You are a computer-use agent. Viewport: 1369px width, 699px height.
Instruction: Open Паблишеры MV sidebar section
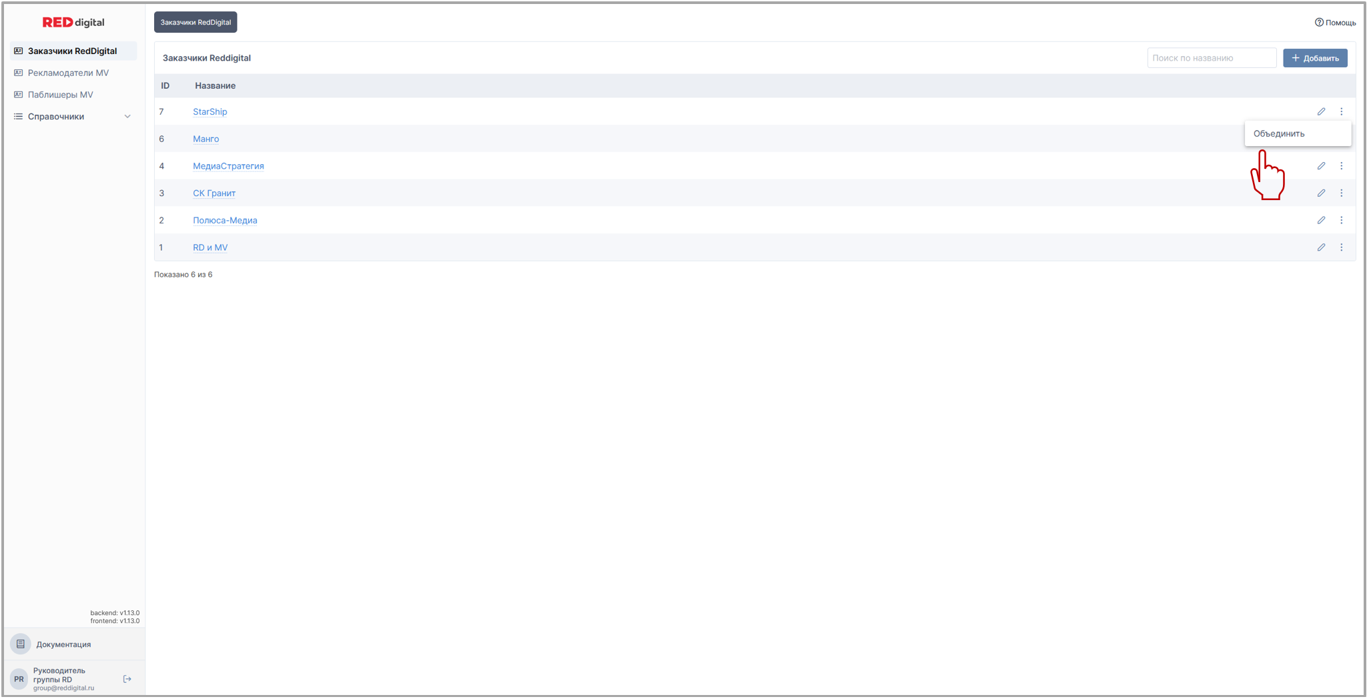click(60, 95)
